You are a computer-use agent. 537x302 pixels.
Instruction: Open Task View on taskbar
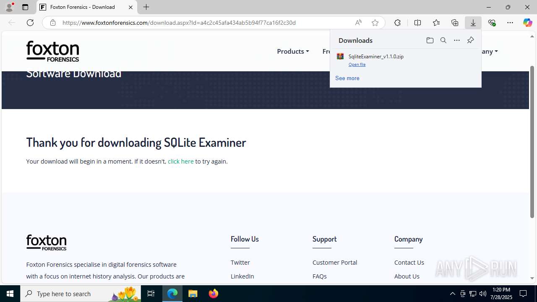pos(151,294)
